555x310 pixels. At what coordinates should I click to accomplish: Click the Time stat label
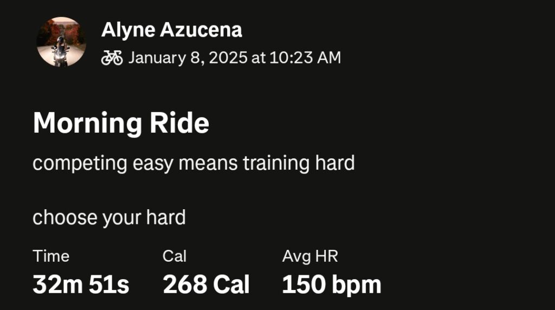[x=51, y=256]
